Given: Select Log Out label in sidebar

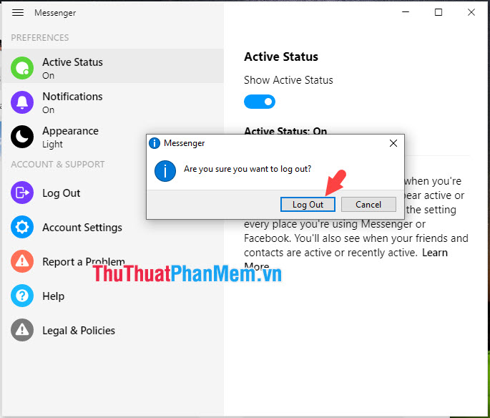Looking at the screenshot, I should [x=62, y=193].
